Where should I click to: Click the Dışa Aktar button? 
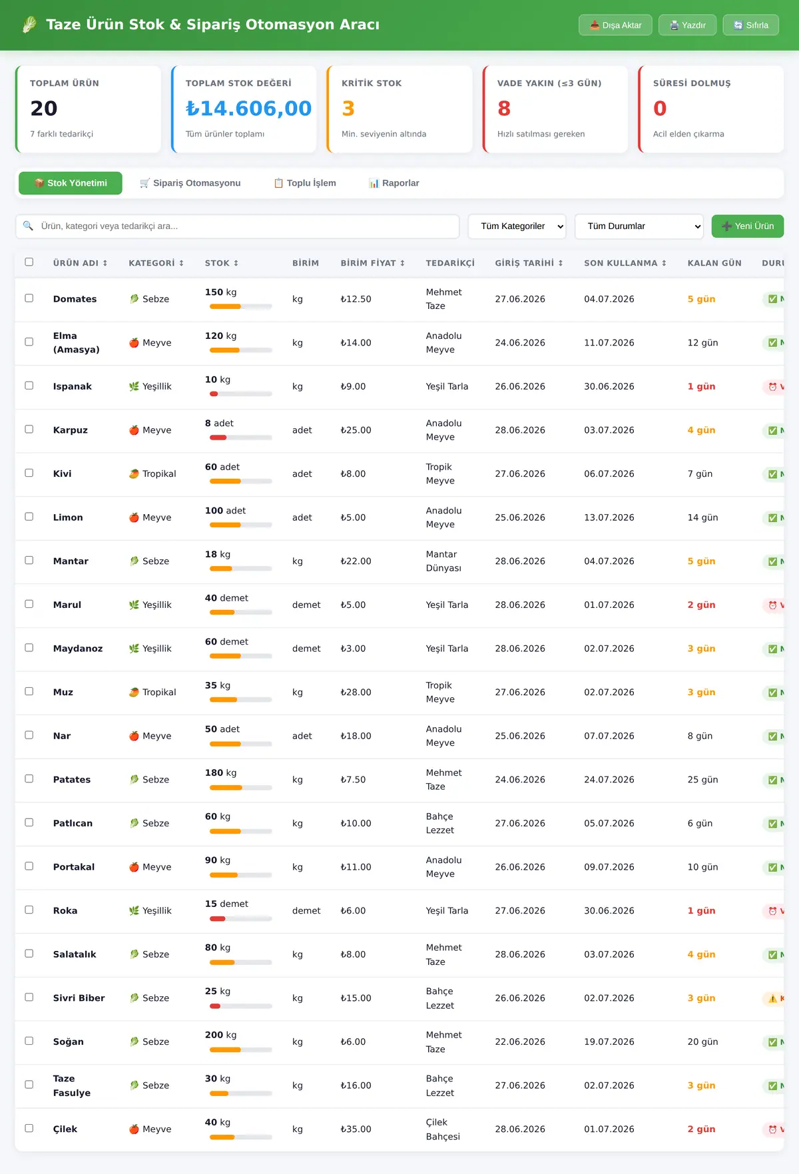click(615, 25)
